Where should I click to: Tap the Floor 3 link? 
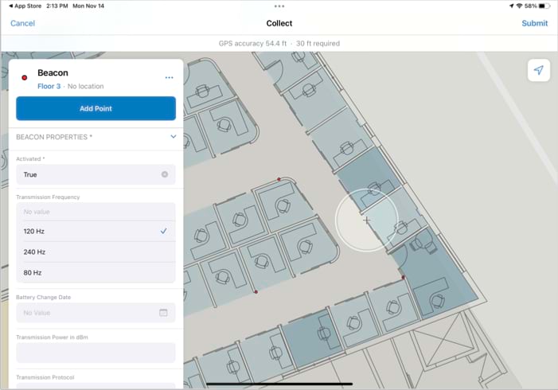click(x=49, y=86)
